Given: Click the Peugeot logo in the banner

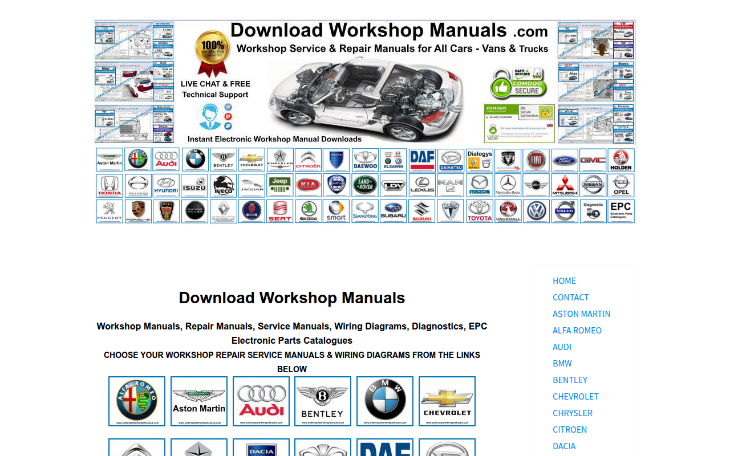Looking at the screenshot, I should pos(109,211).
